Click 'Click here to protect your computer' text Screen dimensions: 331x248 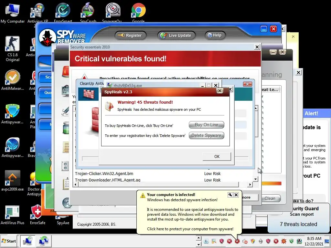pos(190,229)
